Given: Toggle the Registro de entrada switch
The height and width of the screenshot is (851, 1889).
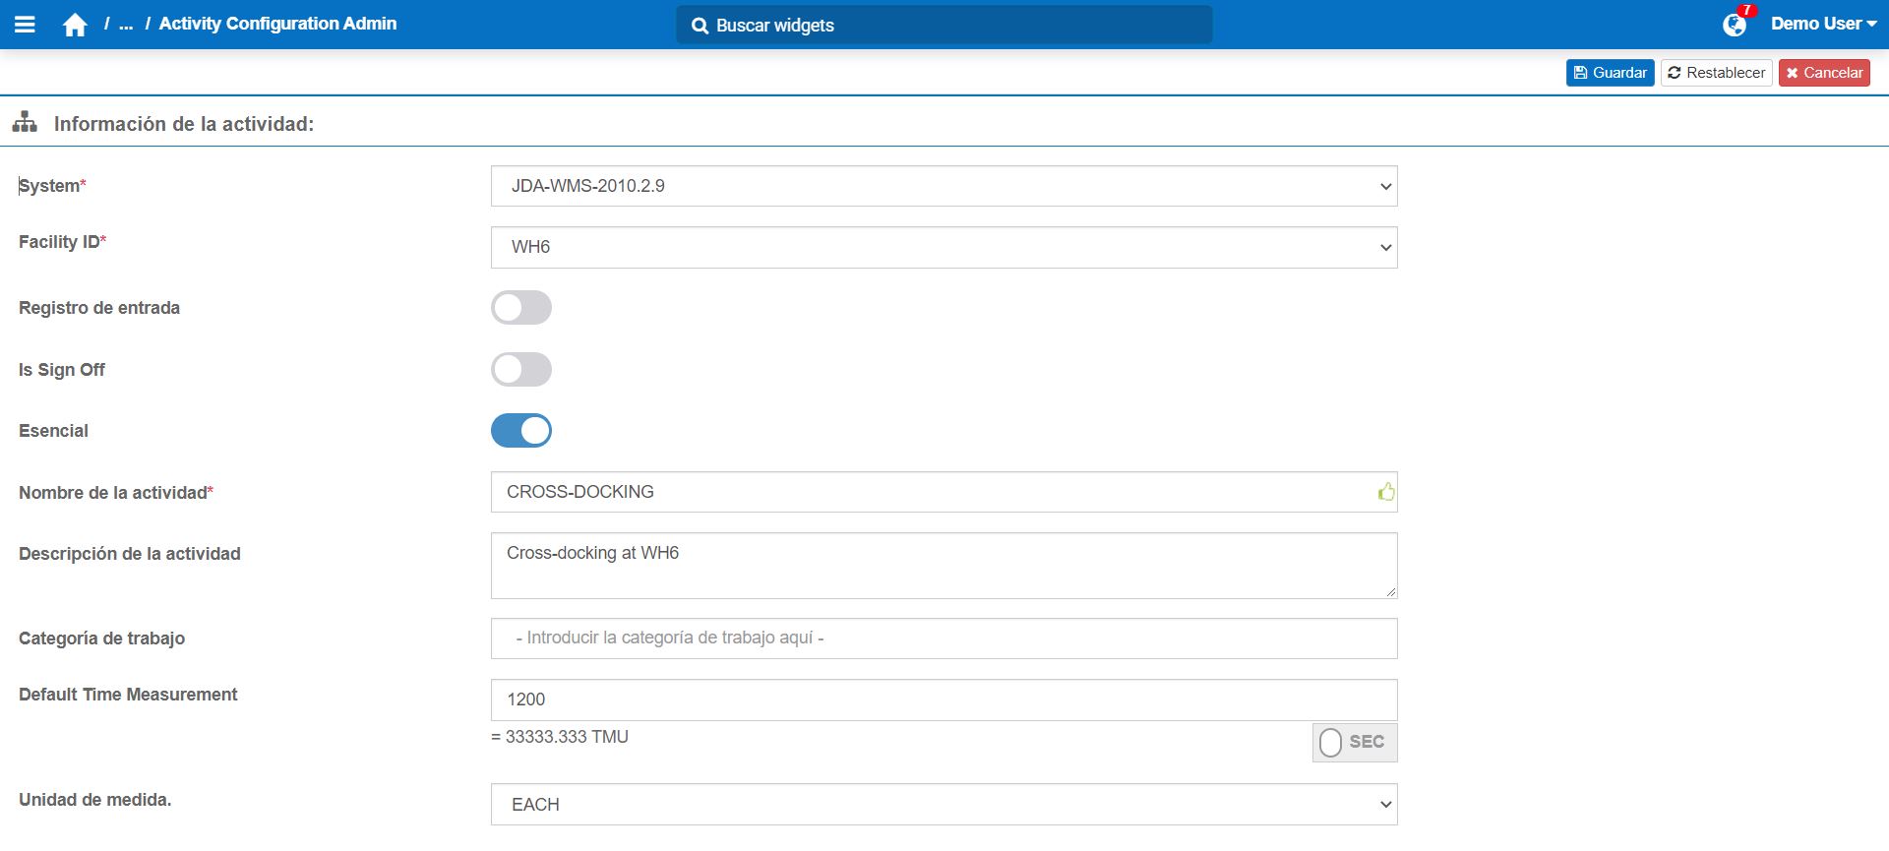Looking at the screenshot, I should [x=520, y=308].
